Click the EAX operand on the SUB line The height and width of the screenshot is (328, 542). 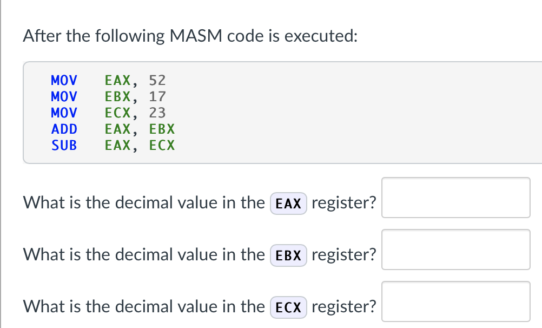click(118, 146)
